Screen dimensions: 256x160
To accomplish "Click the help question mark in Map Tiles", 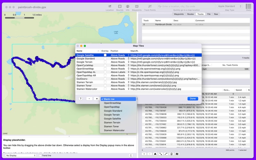I will 81,99.
